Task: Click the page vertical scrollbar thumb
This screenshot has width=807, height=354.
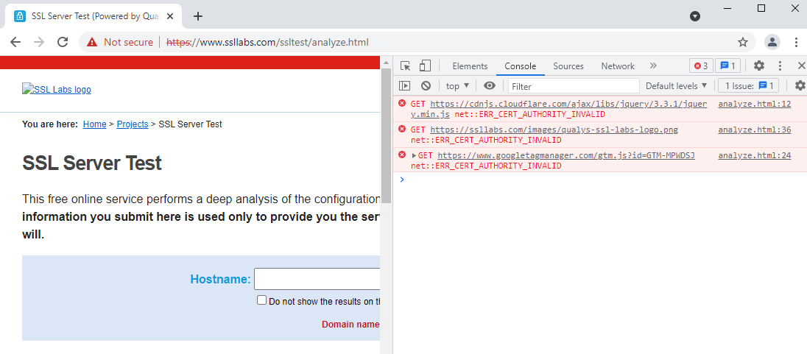Action: pos(386,135)
